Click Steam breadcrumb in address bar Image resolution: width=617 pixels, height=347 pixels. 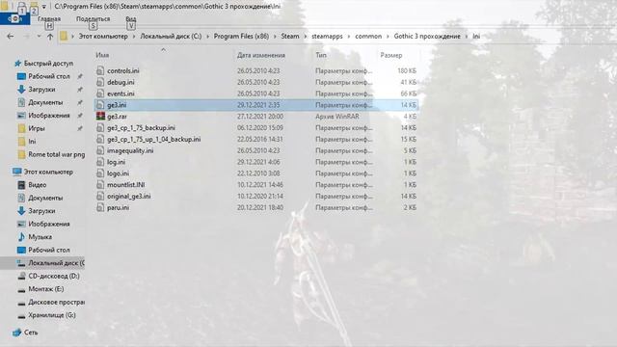tap(290, 37)
